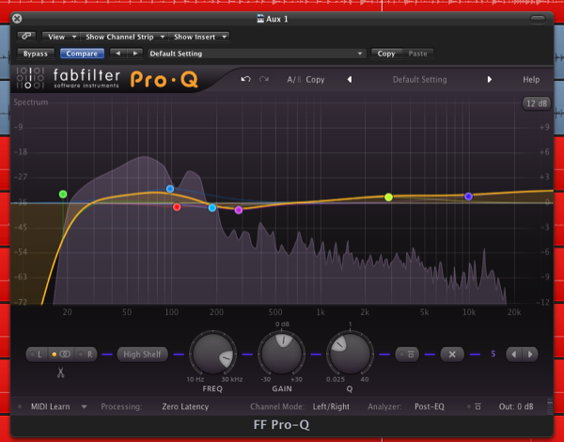Click the Copy button beside Paste

pos(385,54)
